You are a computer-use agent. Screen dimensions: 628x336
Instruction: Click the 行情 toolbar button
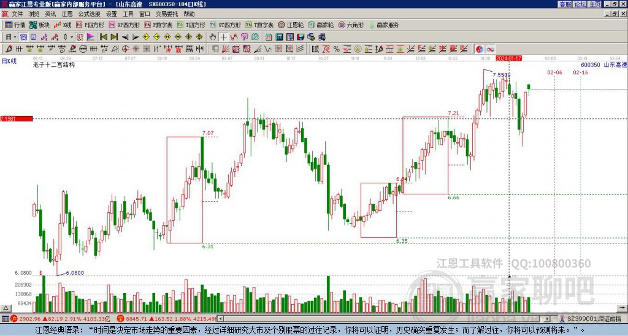tap(15, 25)
